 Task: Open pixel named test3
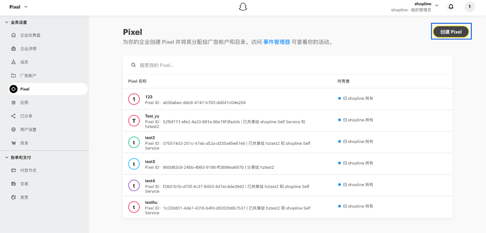point(150,161)
